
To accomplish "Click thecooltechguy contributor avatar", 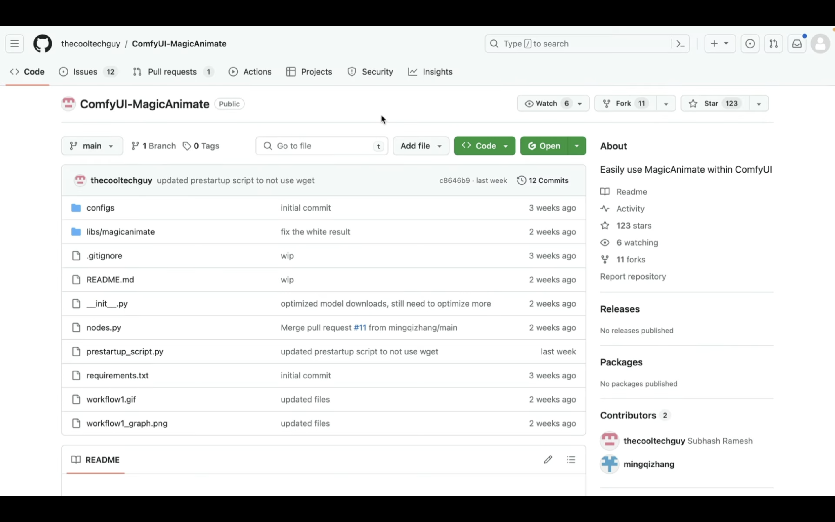I will (x=609, y=441).
